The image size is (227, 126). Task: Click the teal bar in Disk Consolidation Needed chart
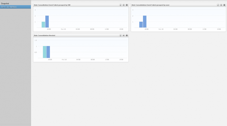pyautogui.click(x=45, y=52)
